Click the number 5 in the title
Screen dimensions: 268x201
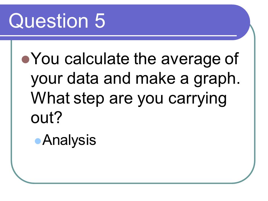100,21
